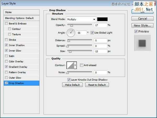157x118 pixels.
Task: Open the Blend Mode Multiply dropdown
Action: coord(81,19)
